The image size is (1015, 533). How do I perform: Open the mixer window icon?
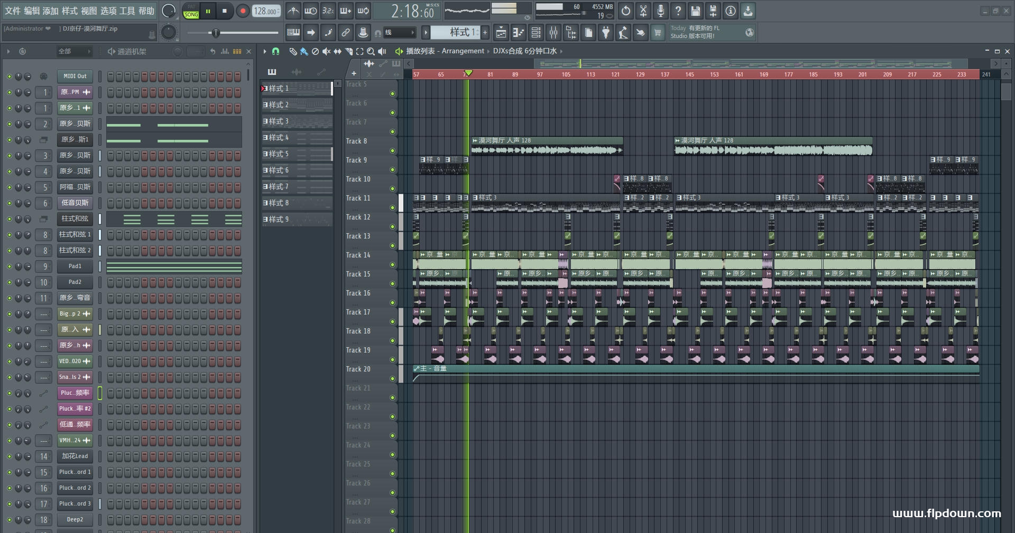[553, 33]
